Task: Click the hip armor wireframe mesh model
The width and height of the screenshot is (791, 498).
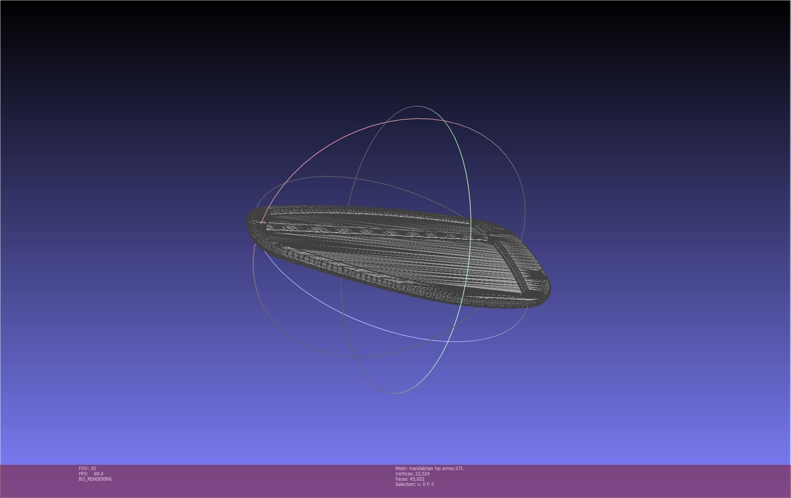Action: pos(399,257)
